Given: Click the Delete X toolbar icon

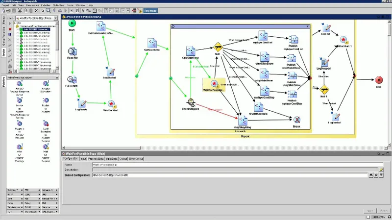Looking at the screenshot, I should click(36, 10).
